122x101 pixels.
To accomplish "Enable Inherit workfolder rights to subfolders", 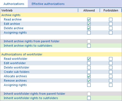I will point(89,98).
